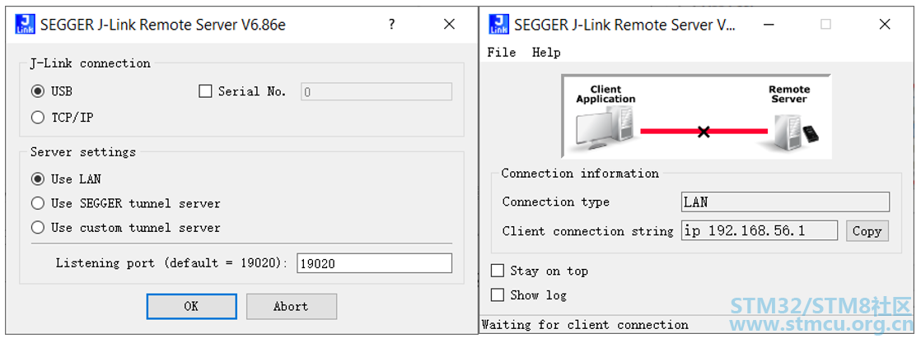Viewport: 921px width, 343px height.
Task: Click the Abort button
Action: (292, 306)
